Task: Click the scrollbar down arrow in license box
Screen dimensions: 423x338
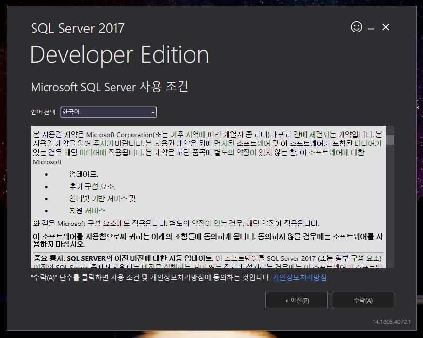Action: click(x=390, y=264)
